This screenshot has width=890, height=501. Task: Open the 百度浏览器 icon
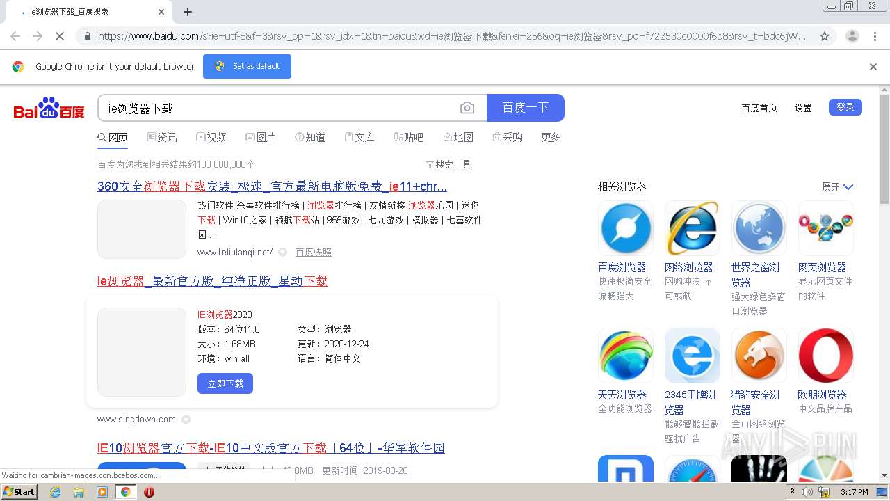pos(626,228)
